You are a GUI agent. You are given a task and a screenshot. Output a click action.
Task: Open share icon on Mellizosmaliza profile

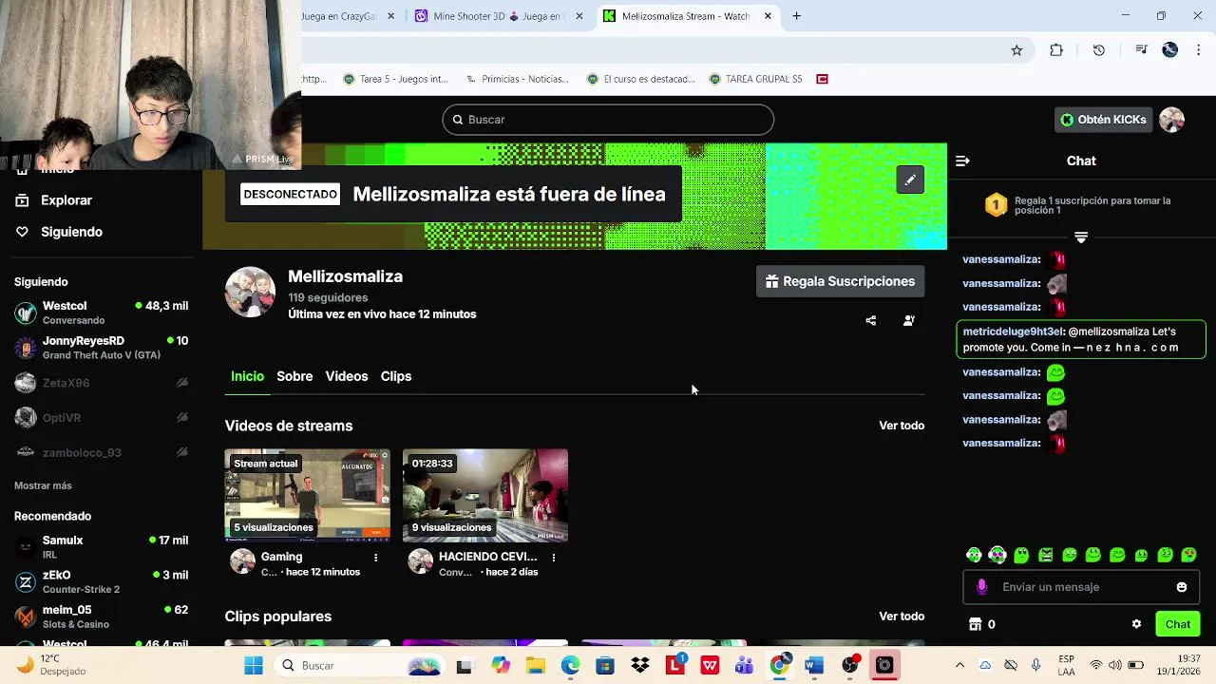[x=871, y=321]
